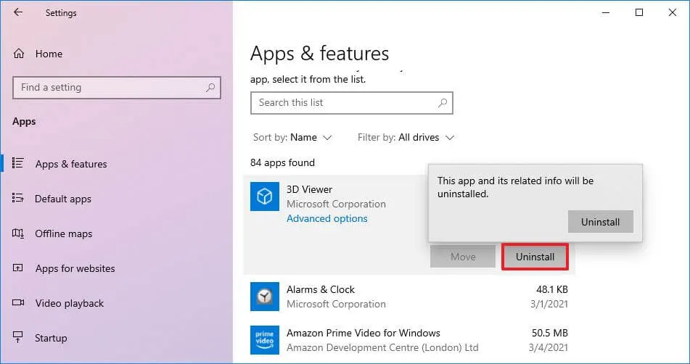Focus the Find a setting field
This screenshot has height=364, width=690.
pos(117,88)
